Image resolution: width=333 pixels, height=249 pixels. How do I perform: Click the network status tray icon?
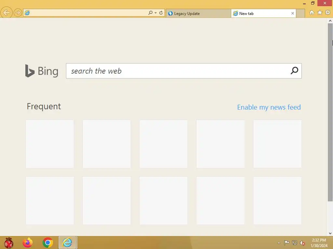[x=294, y=243]
